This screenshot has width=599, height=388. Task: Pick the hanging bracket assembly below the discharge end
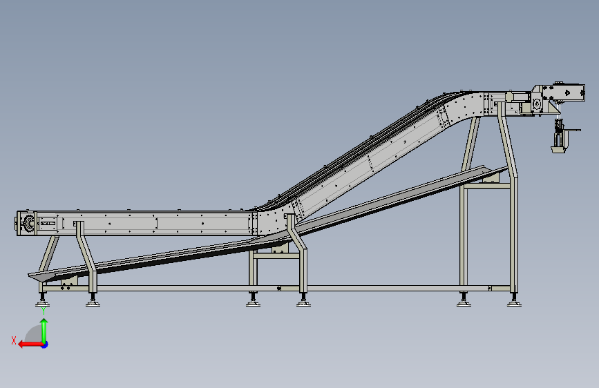tap(564, 136)
